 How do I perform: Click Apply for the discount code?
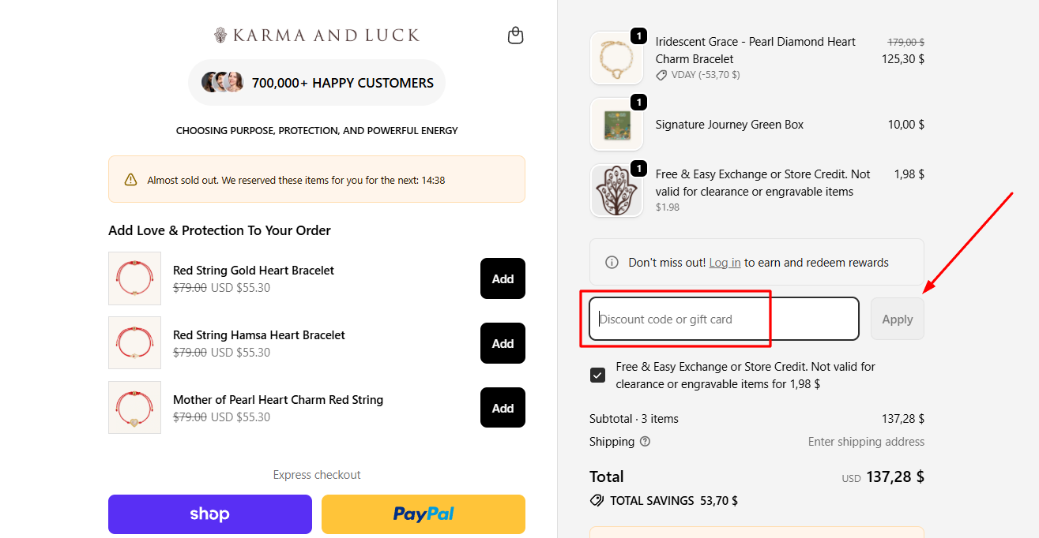coord(897,319)
